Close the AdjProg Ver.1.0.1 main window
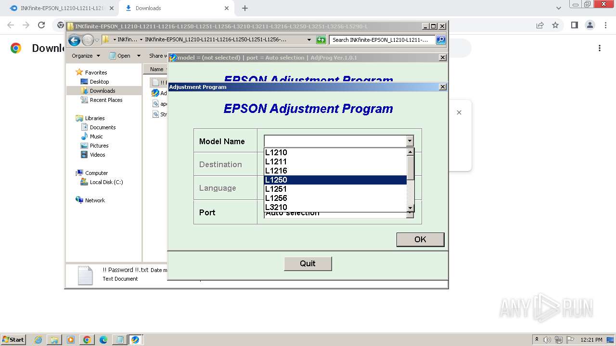The width and height of the screenshot is (616, 346). point(442,58)
